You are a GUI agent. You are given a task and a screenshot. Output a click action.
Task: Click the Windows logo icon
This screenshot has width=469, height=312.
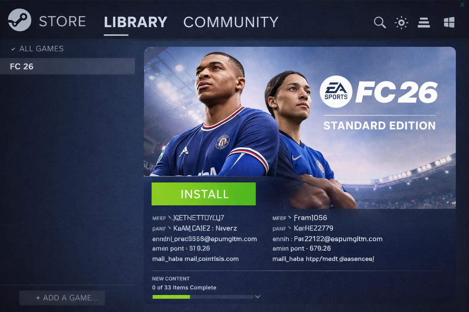[449, 22]
